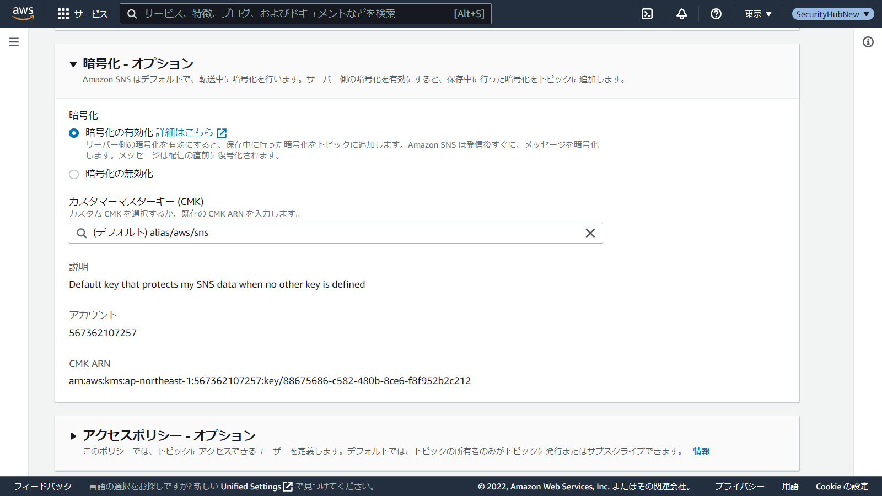This screenshot has width=882, height=496.
Task: Open the notifications bell
Action: tap(682, 14)
